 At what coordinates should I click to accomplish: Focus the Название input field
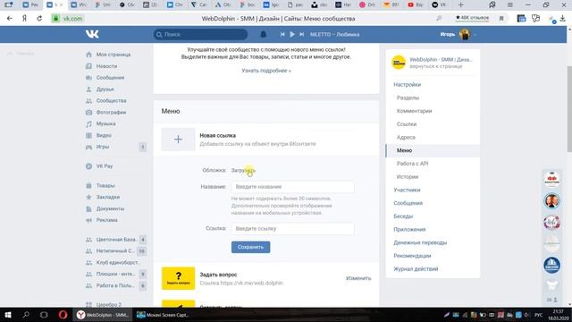(x=292, y=187)
